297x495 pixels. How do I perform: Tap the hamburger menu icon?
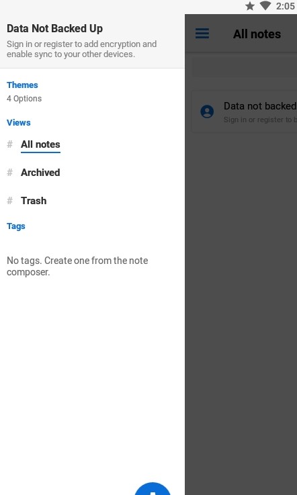click(x=202, y=34)
